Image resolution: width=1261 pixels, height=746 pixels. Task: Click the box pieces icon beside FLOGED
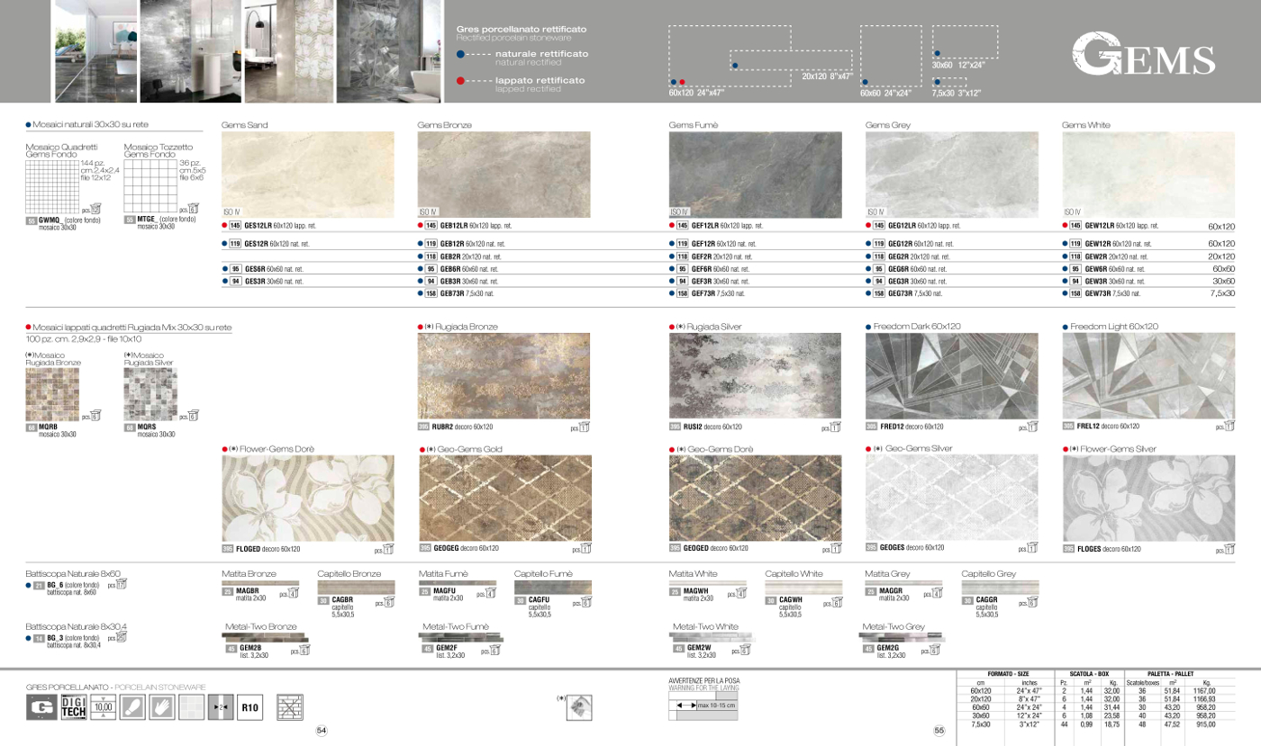point(386,549)
